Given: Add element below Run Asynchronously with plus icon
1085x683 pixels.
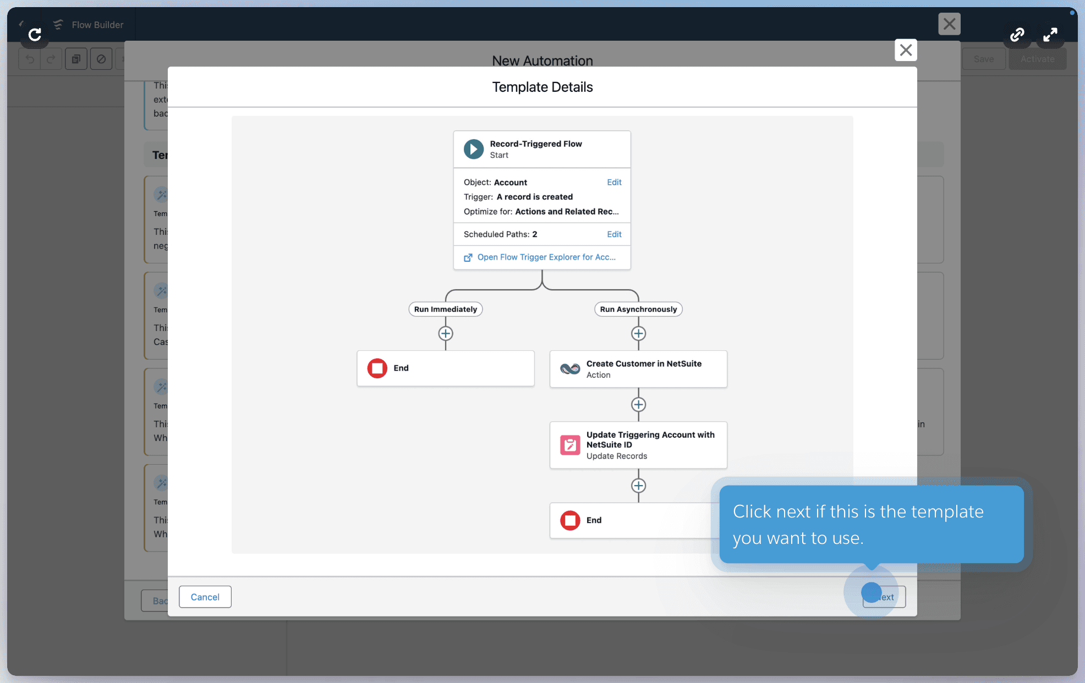Looking at the screenshot, I should tap(638, 333).
